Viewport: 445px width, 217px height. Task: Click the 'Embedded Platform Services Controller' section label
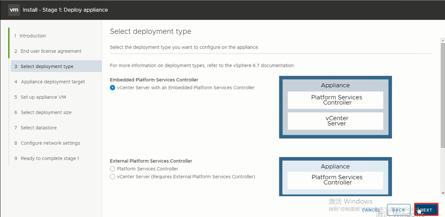pos(154,80)
